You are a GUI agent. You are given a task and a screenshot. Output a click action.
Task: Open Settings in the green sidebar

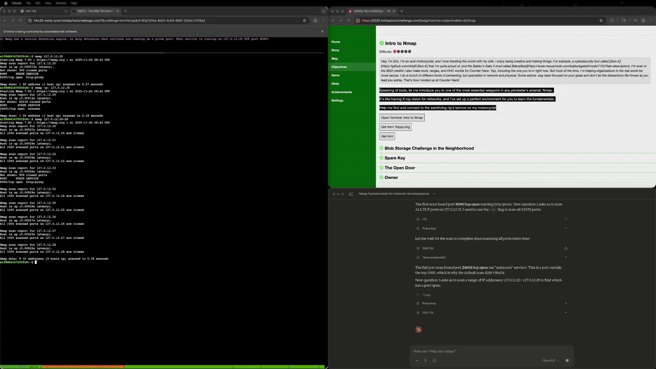coord(337,100)
